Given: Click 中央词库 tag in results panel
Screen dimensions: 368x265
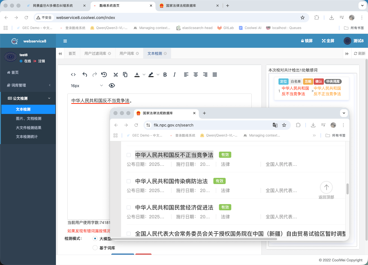Looking at the screenshot, I should (333, 82).
